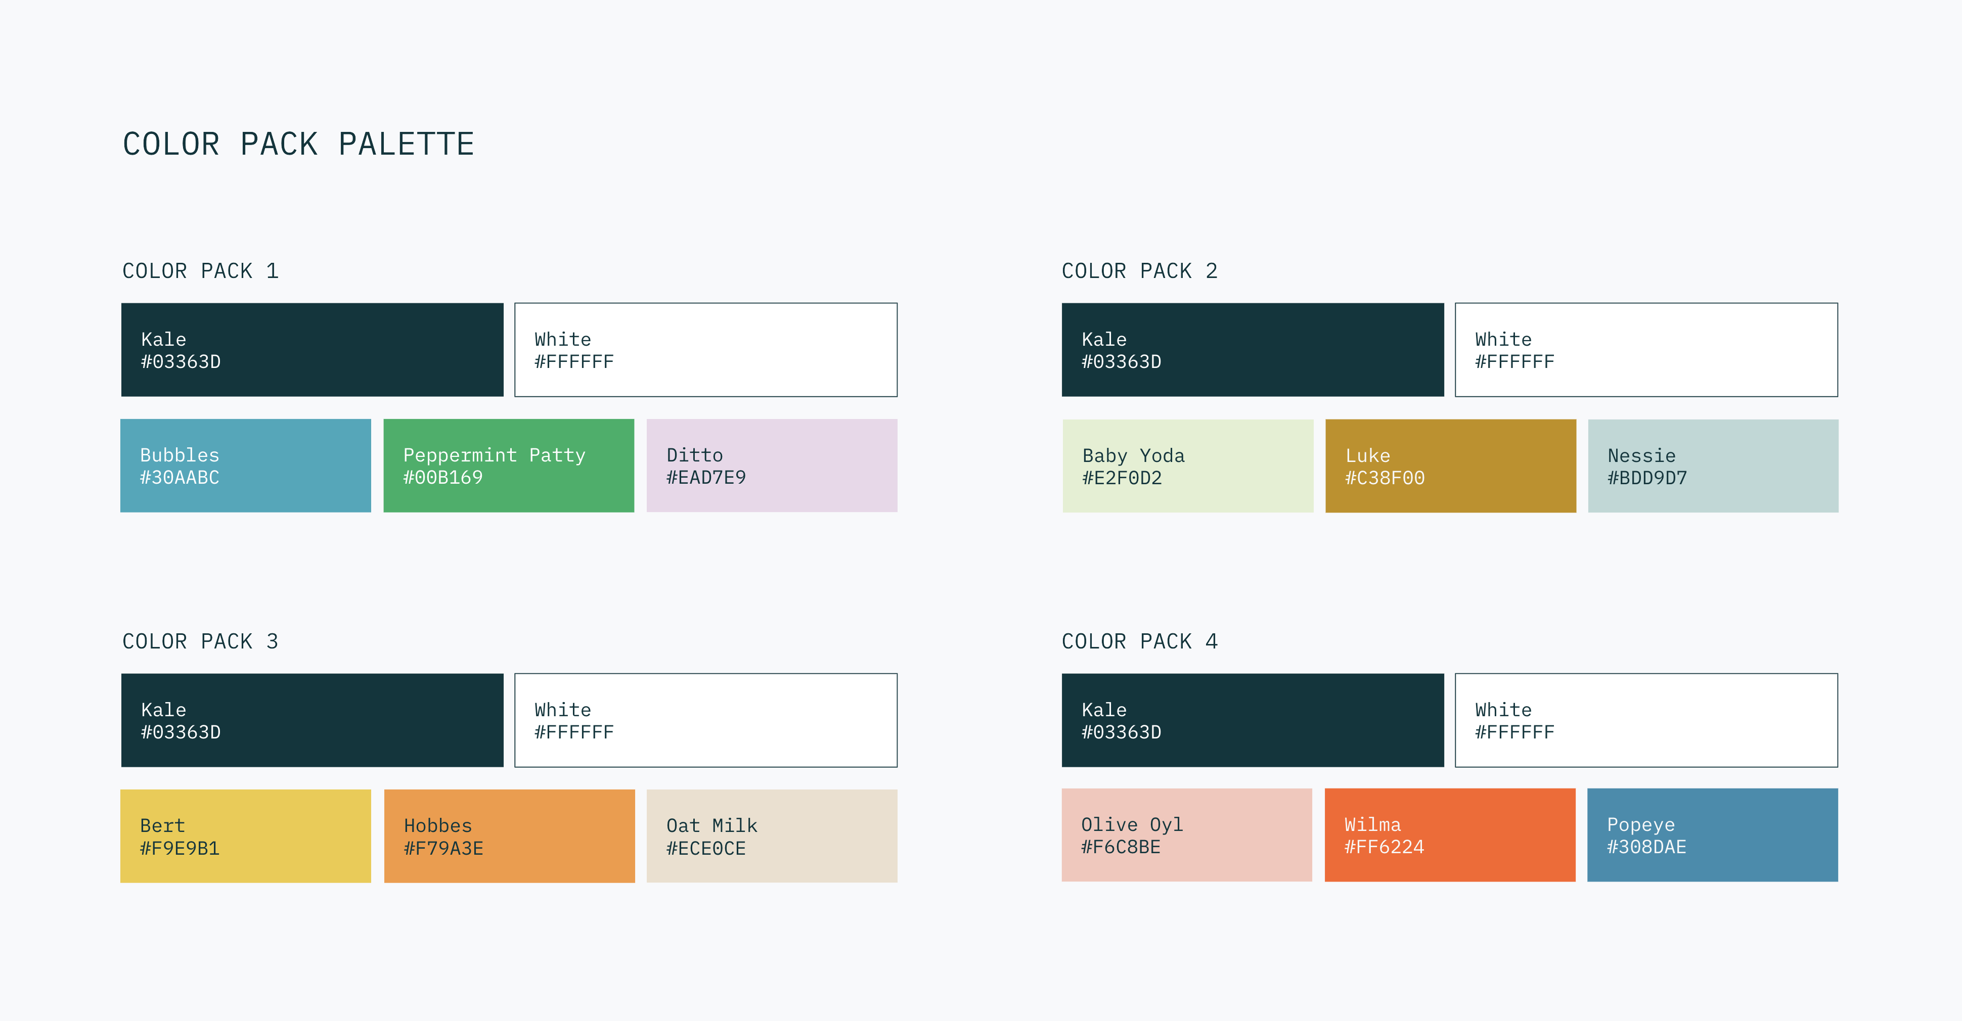Click the Wilma #FF6224 swatch
Image resolution: width=1962 pixels, height=1021 pixels.
(1449, 835)
